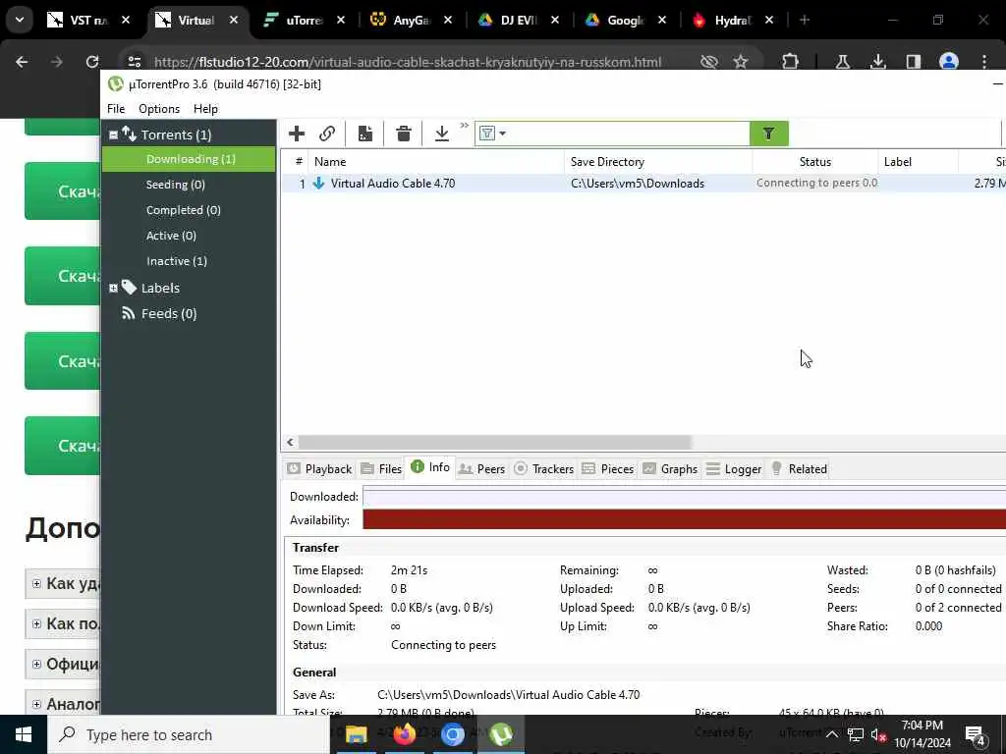This screenshot has height=754, width=1006.
Task: Switch to the Peers tab
Action: (x=482, y=469)
